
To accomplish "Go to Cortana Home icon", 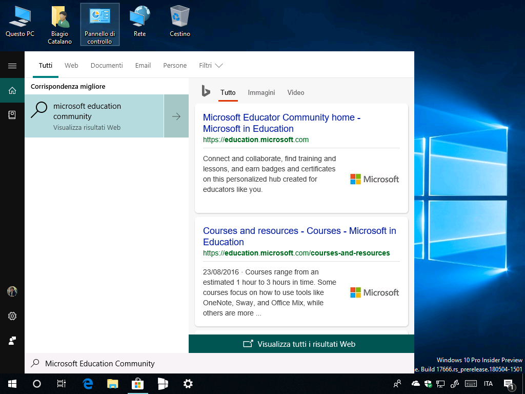I will coord(12,90).
